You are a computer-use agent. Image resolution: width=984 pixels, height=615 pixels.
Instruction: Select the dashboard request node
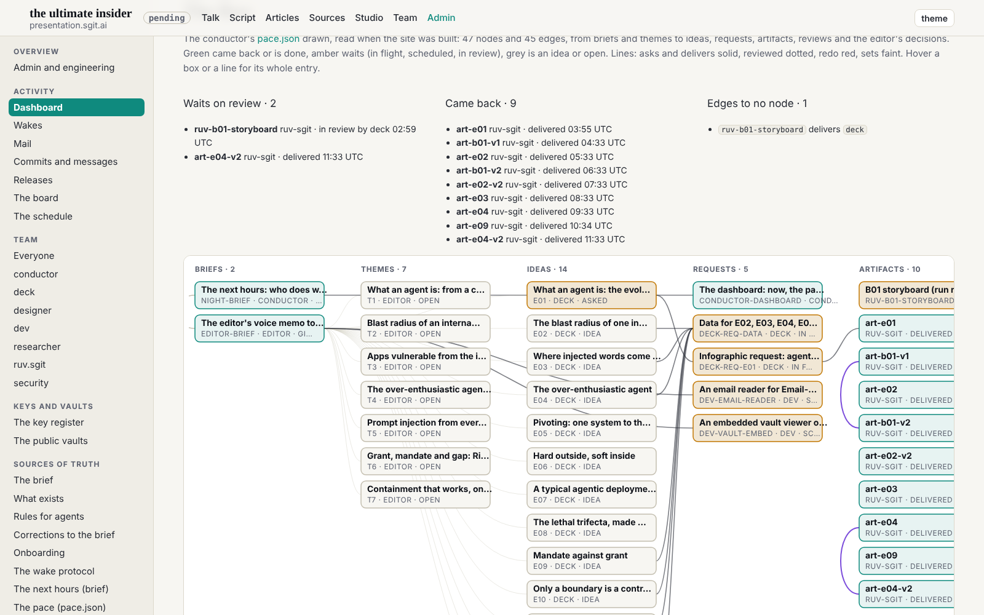click(x=758, y=295)
